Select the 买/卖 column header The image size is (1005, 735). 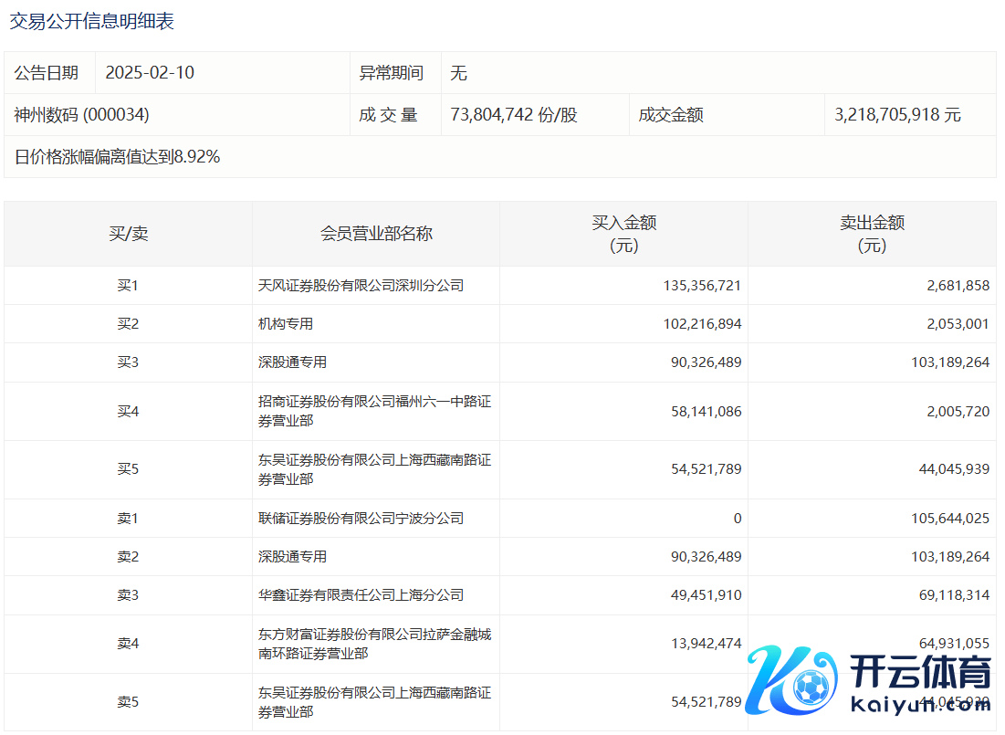[x=128, y=234]
